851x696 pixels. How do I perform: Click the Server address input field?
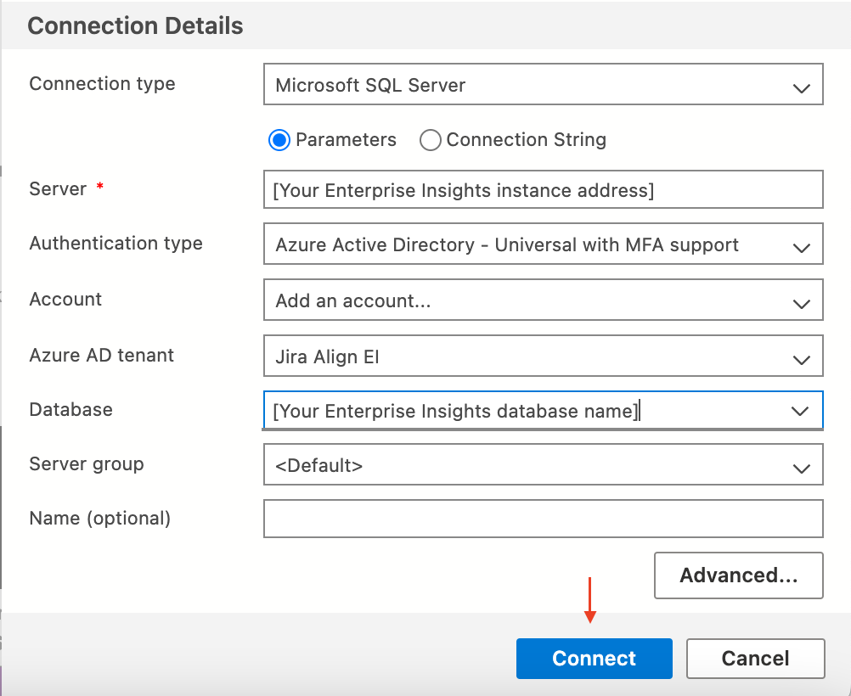point(544,189)
